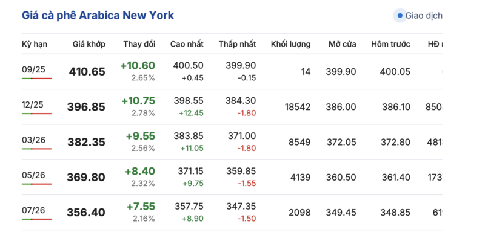The height and width of the screenshot is (241, 485).
Task: Click the range bar under 07/26
Action: tap(36, 219)
